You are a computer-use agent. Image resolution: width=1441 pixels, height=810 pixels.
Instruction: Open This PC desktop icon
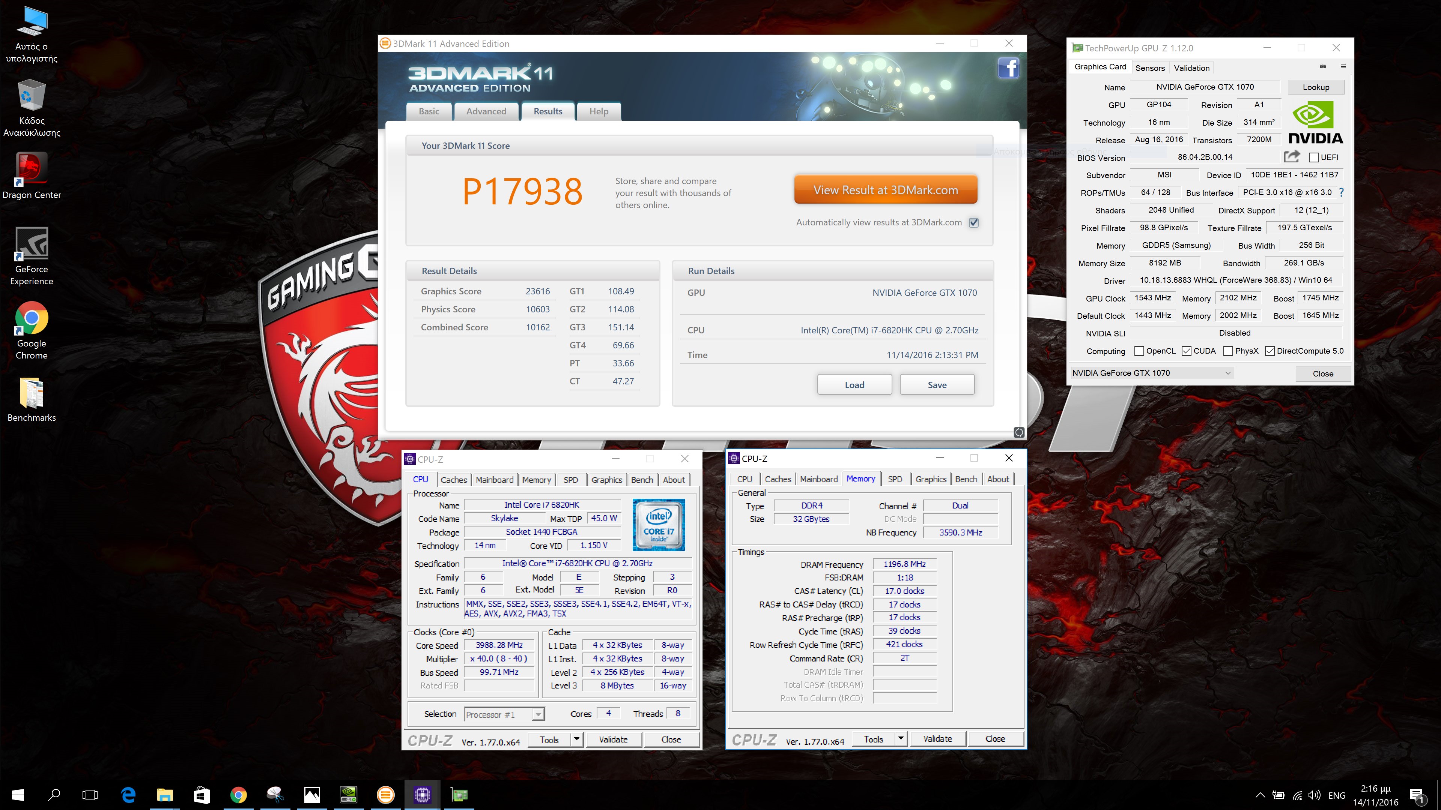(31, 34)
